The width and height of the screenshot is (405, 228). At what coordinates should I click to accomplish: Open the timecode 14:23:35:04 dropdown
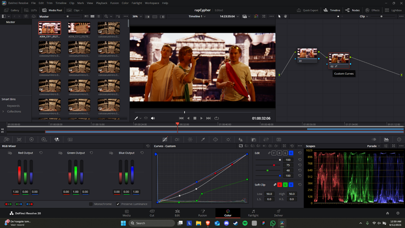pos(229,16)
